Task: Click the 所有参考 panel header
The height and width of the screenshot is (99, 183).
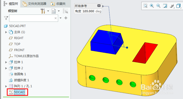Action: click(88, 6)
